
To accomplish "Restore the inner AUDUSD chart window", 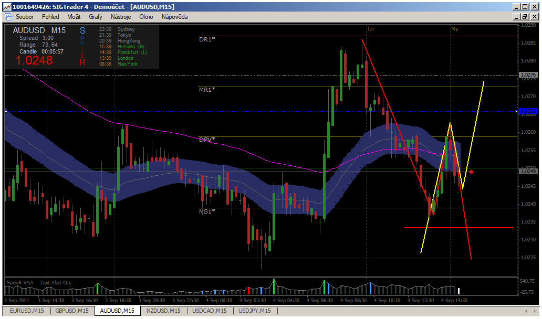I will [525, 17].
